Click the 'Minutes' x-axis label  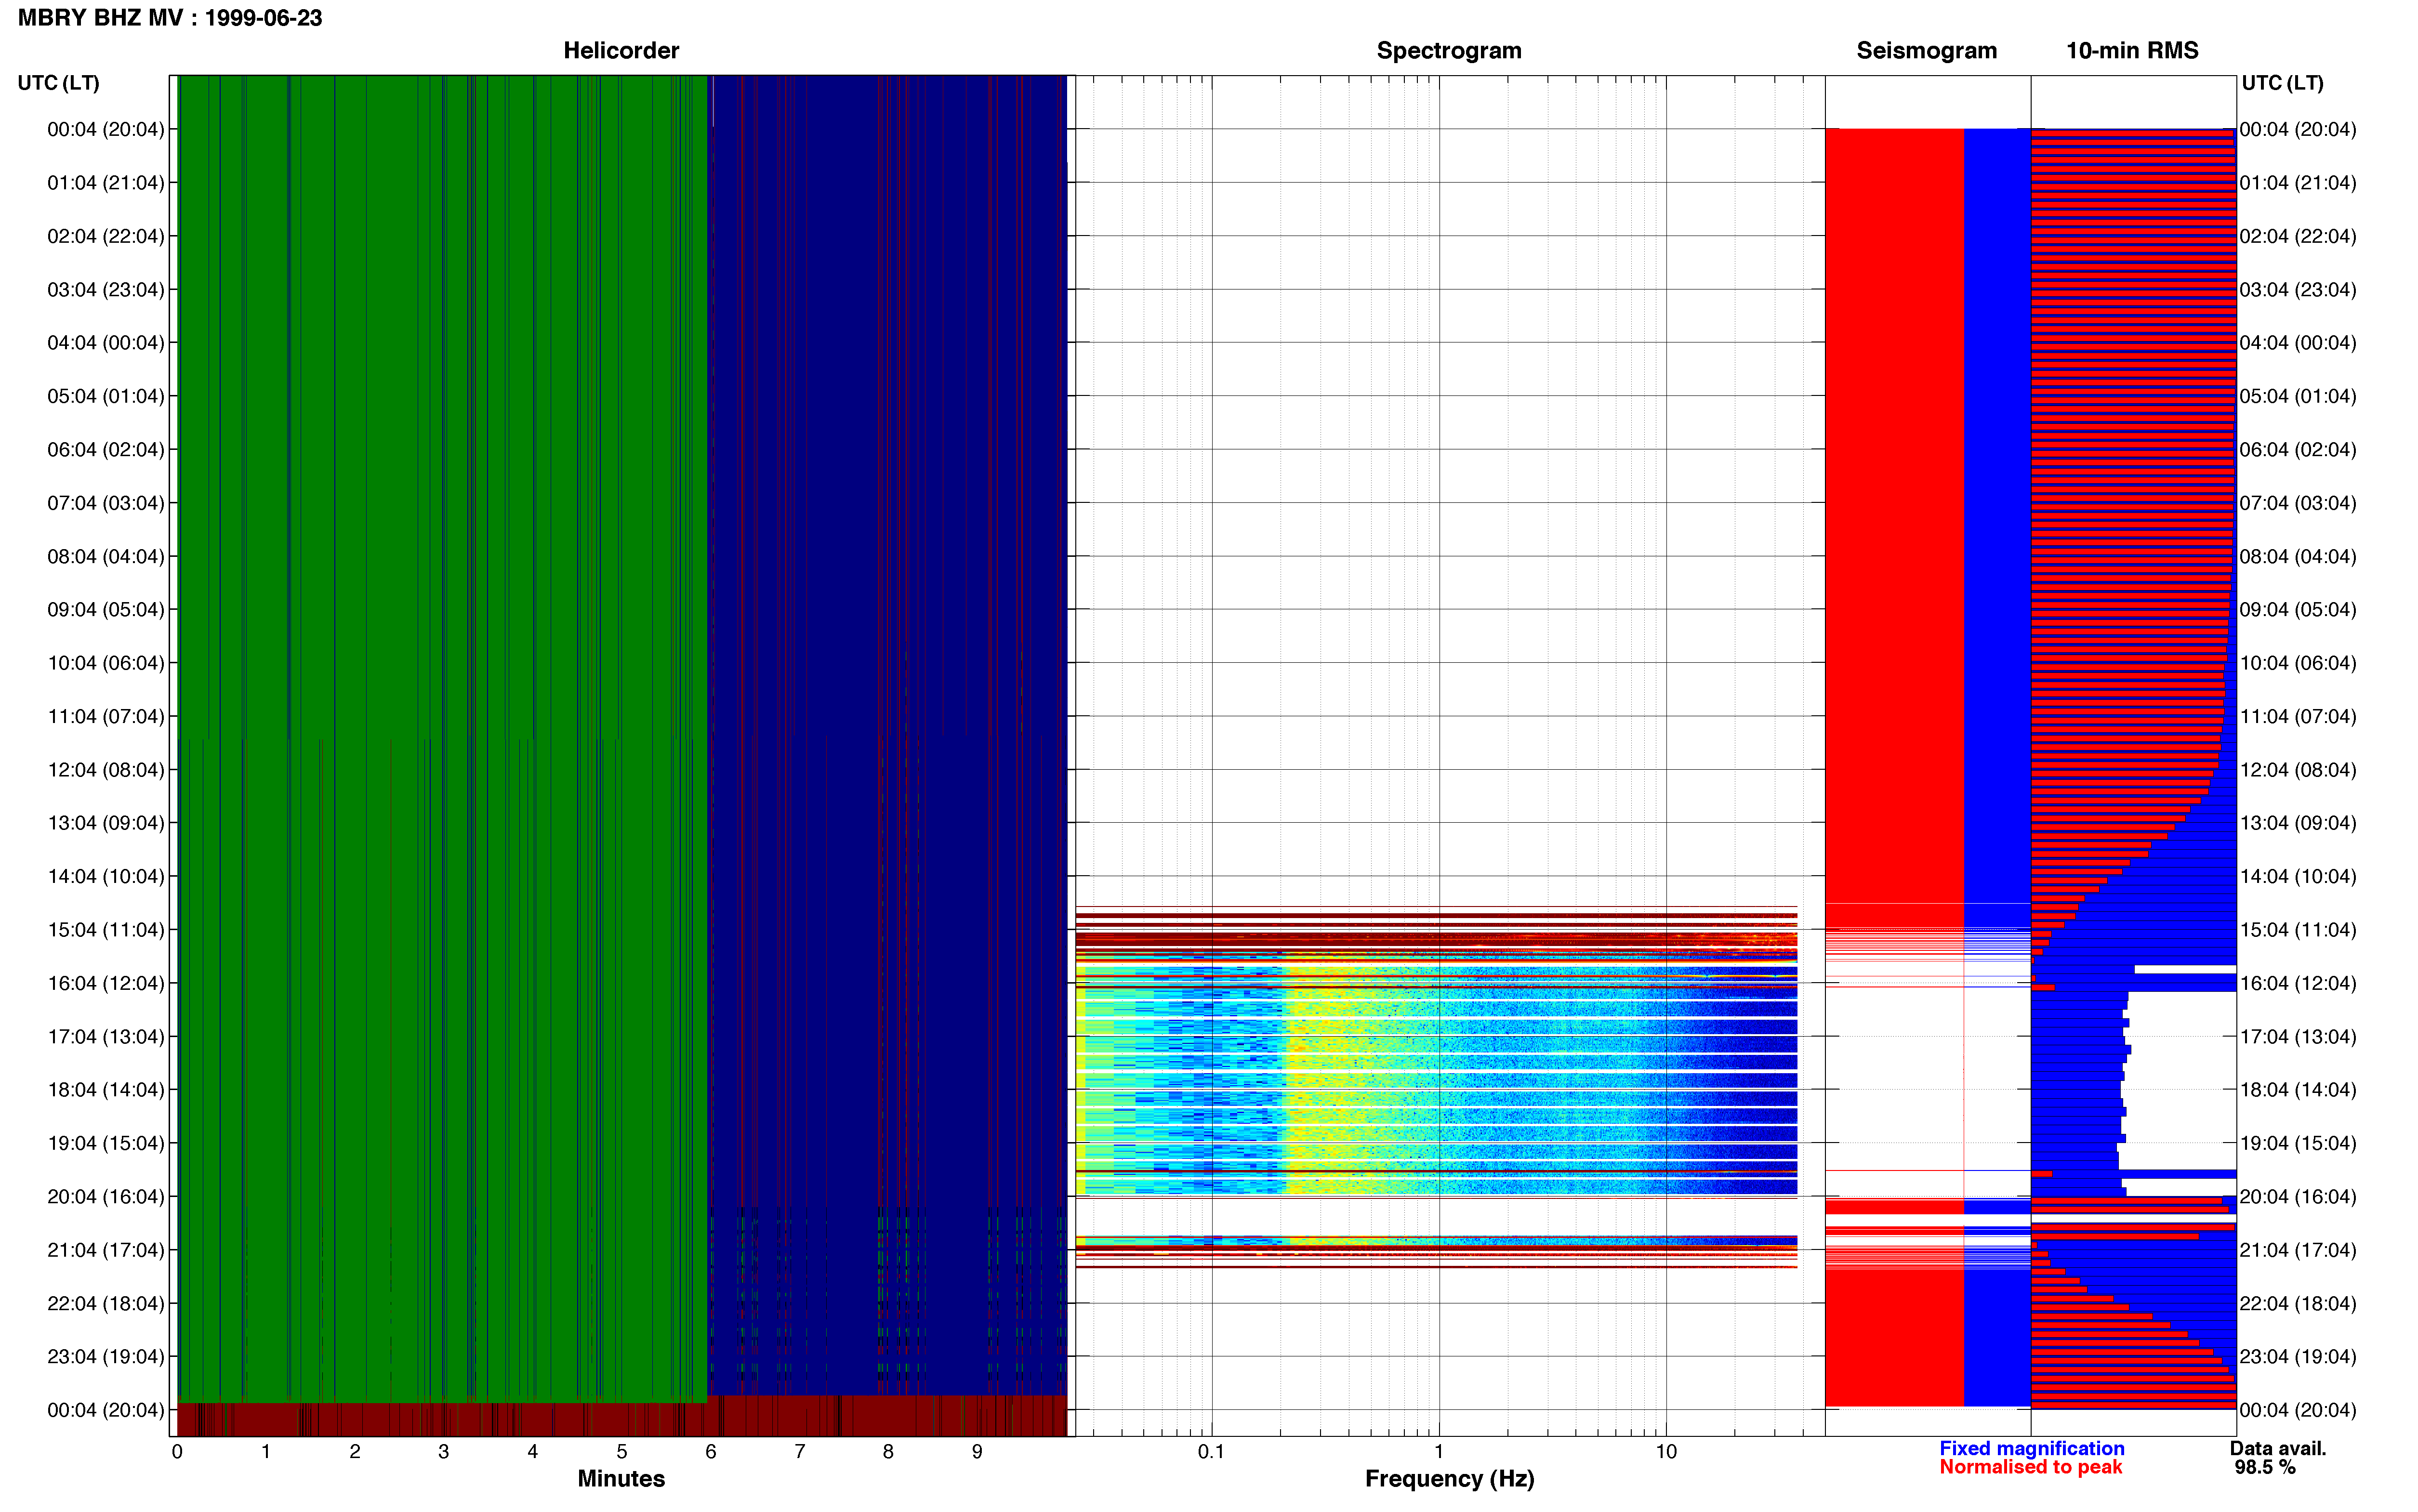pos(621,1479)
